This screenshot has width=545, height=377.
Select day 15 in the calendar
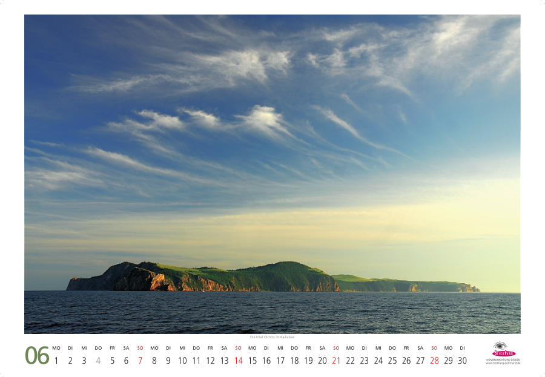click(253, 361)
